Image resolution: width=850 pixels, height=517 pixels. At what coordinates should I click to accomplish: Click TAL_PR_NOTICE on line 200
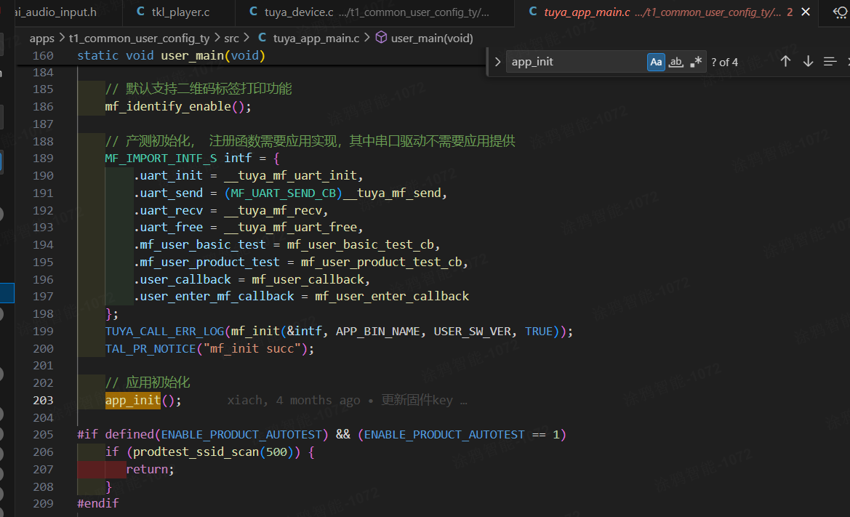click(151, 348)
